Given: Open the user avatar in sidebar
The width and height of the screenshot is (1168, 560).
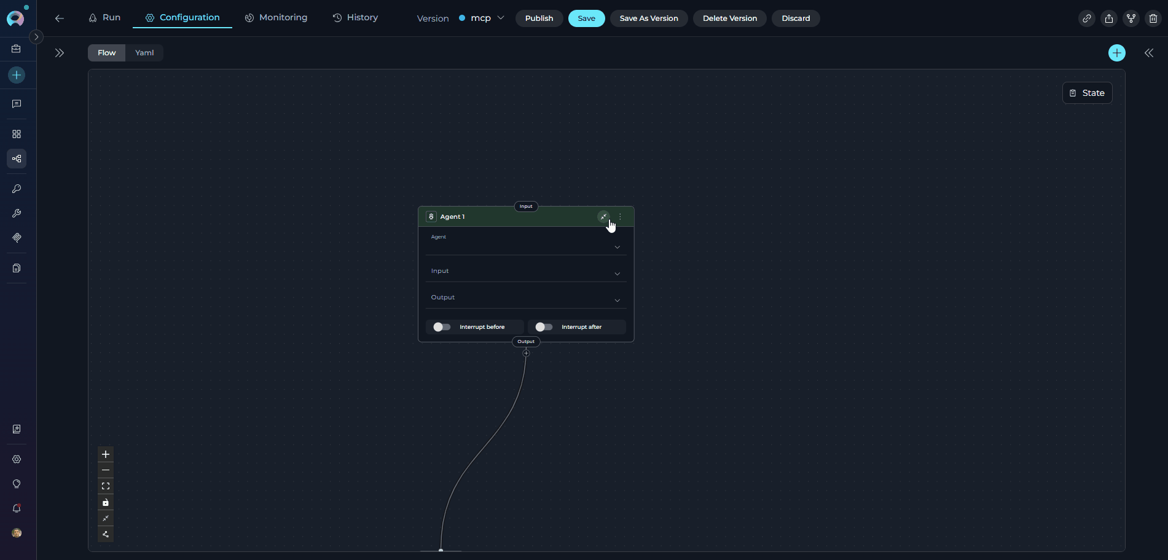Looking at the screenshot, I should 17,533.
